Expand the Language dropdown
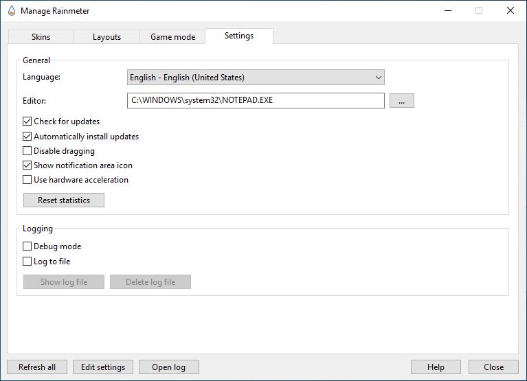527x381 pixels. point(256,78)
